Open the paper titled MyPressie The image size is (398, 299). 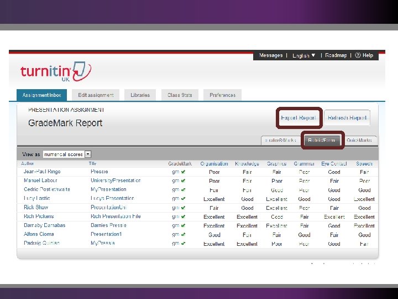click(103, 243)
